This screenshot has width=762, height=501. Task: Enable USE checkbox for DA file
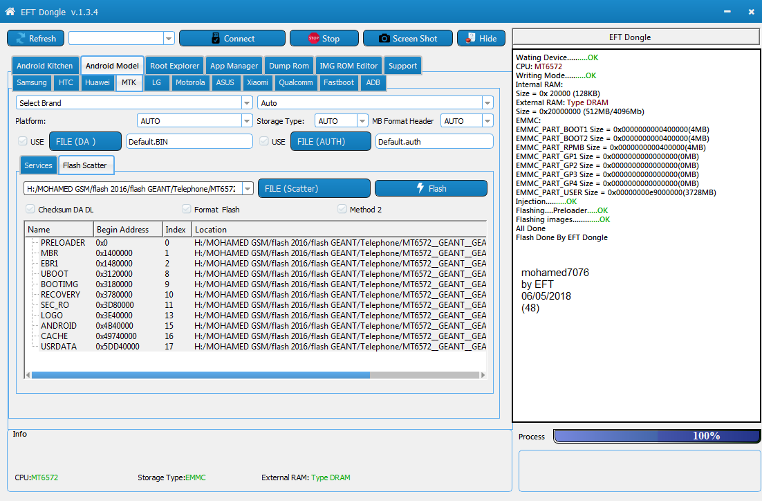pos(22,141)
